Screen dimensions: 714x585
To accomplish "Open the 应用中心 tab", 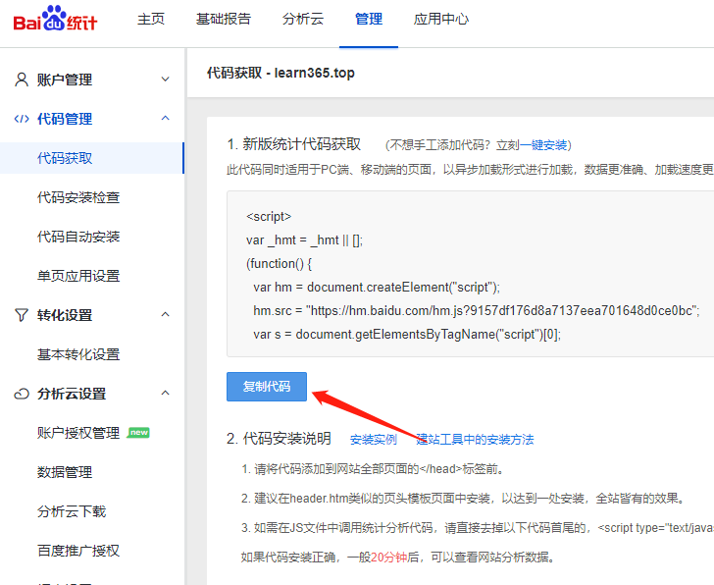I will [x=440, y=20].
